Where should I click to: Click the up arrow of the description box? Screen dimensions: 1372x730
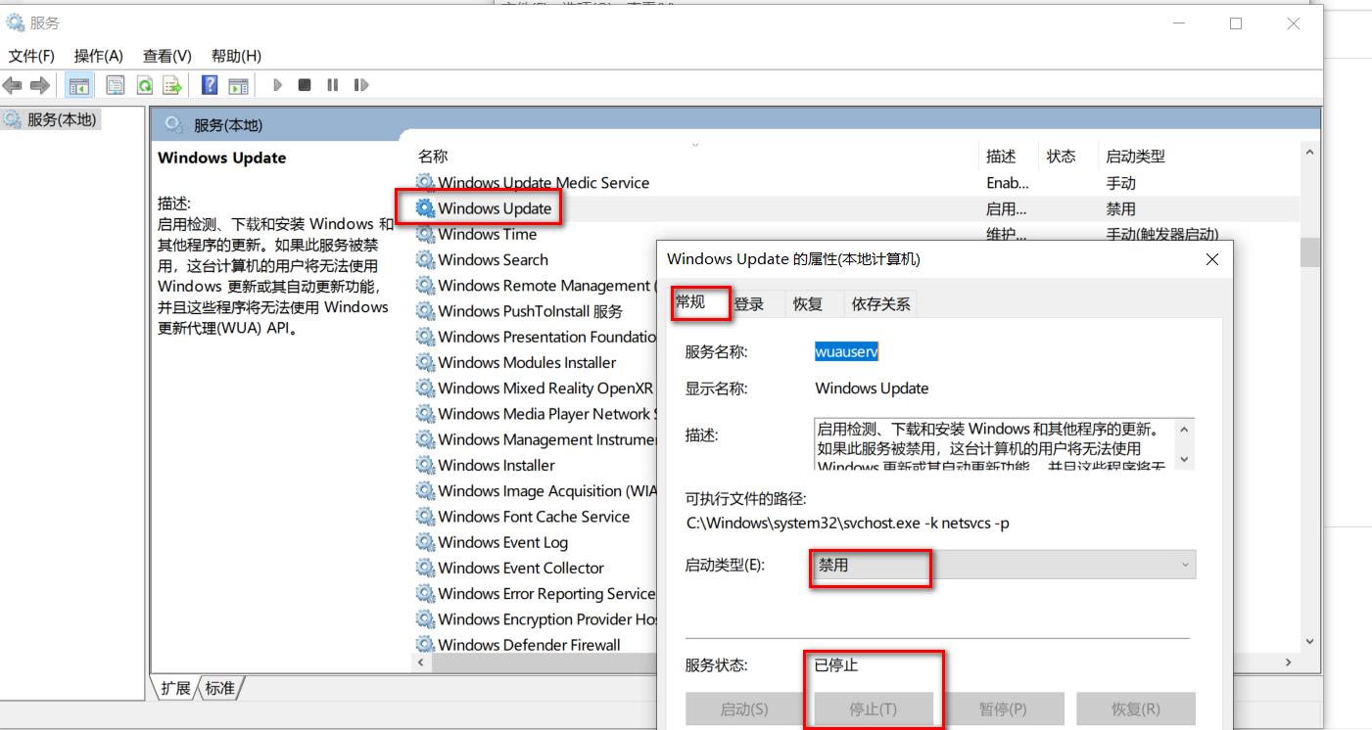[1184, 430]
